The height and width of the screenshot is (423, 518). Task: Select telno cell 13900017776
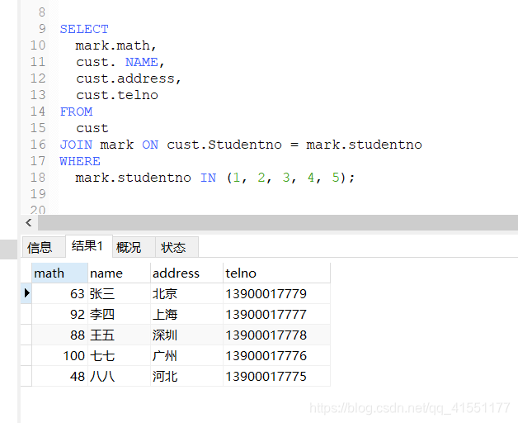tap(276, 355)
